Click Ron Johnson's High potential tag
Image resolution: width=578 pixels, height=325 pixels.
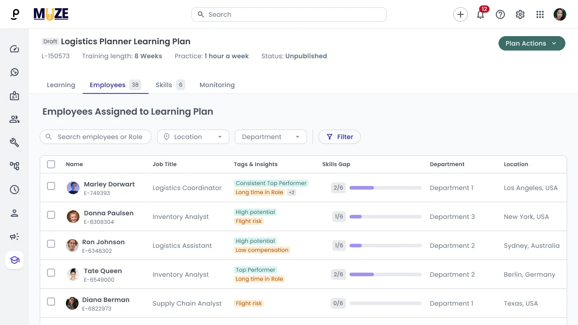click(x=256, y=241)
